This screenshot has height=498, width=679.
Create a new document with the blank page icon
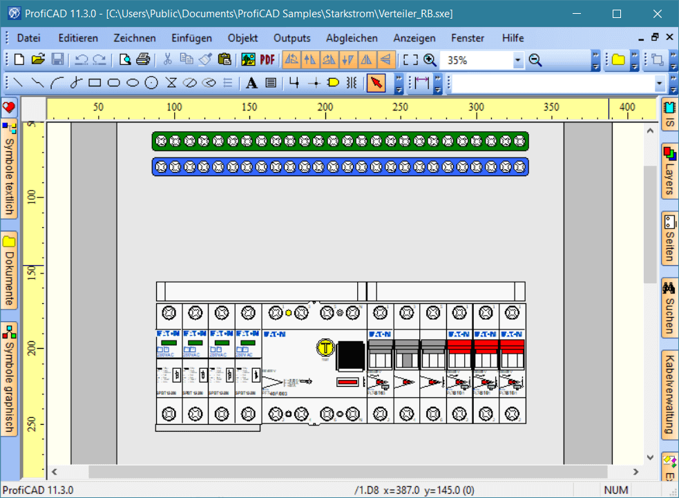[19, 59]
